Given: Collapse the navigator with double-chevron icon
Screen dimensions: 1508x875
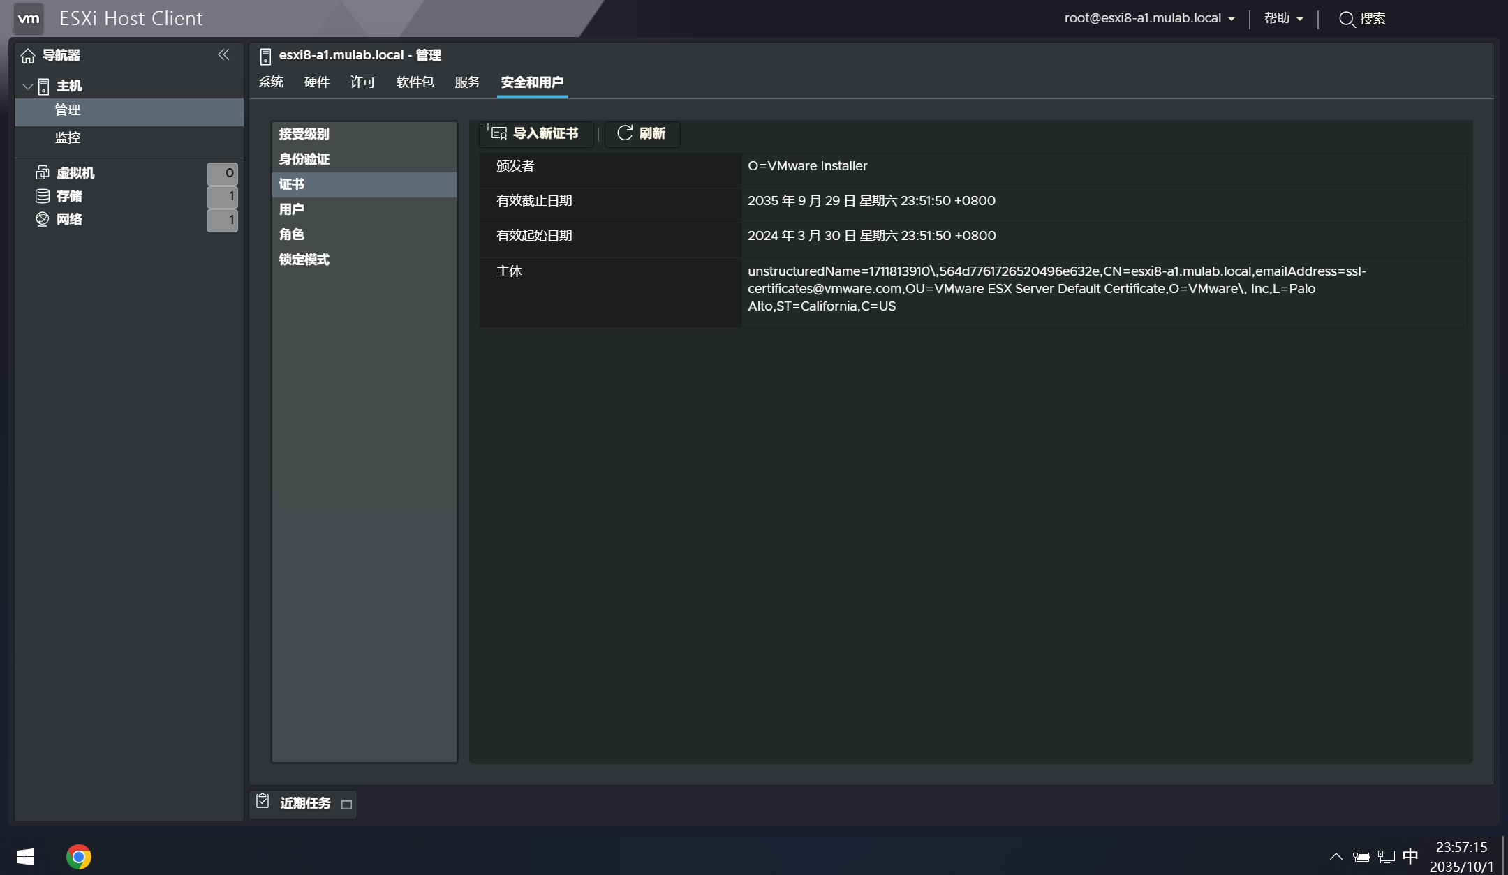Looking at the screenshot, I should [223, 54].
